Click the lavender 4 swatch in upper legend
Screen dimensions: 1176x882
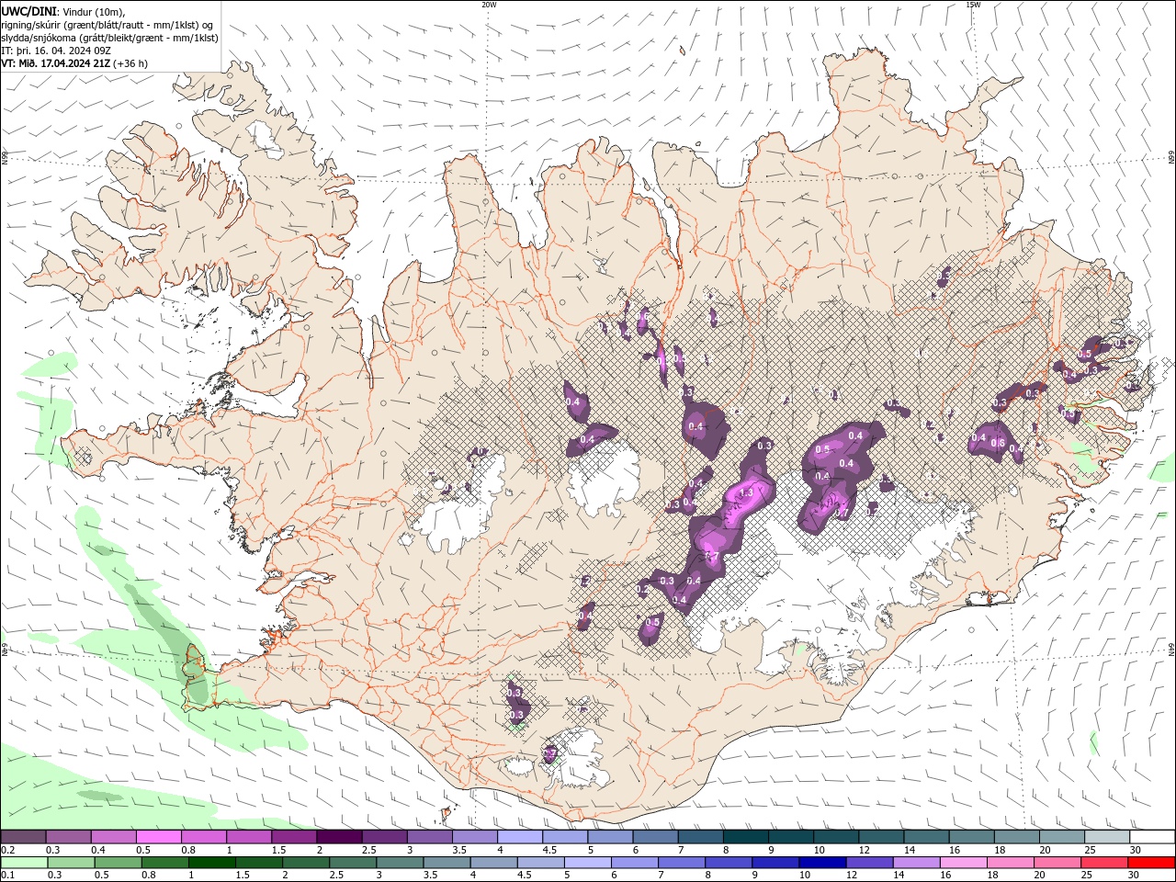tap(519, 836)
